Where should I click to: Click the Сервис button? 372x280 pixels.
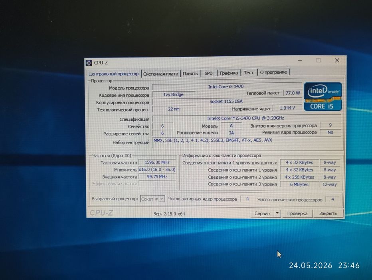click(262, 214)
